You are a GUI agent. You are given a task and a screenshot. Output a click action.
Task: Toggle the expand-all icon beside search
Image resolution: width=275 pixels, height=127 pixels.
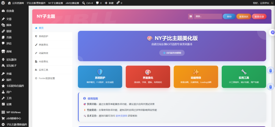pos(190,16)
